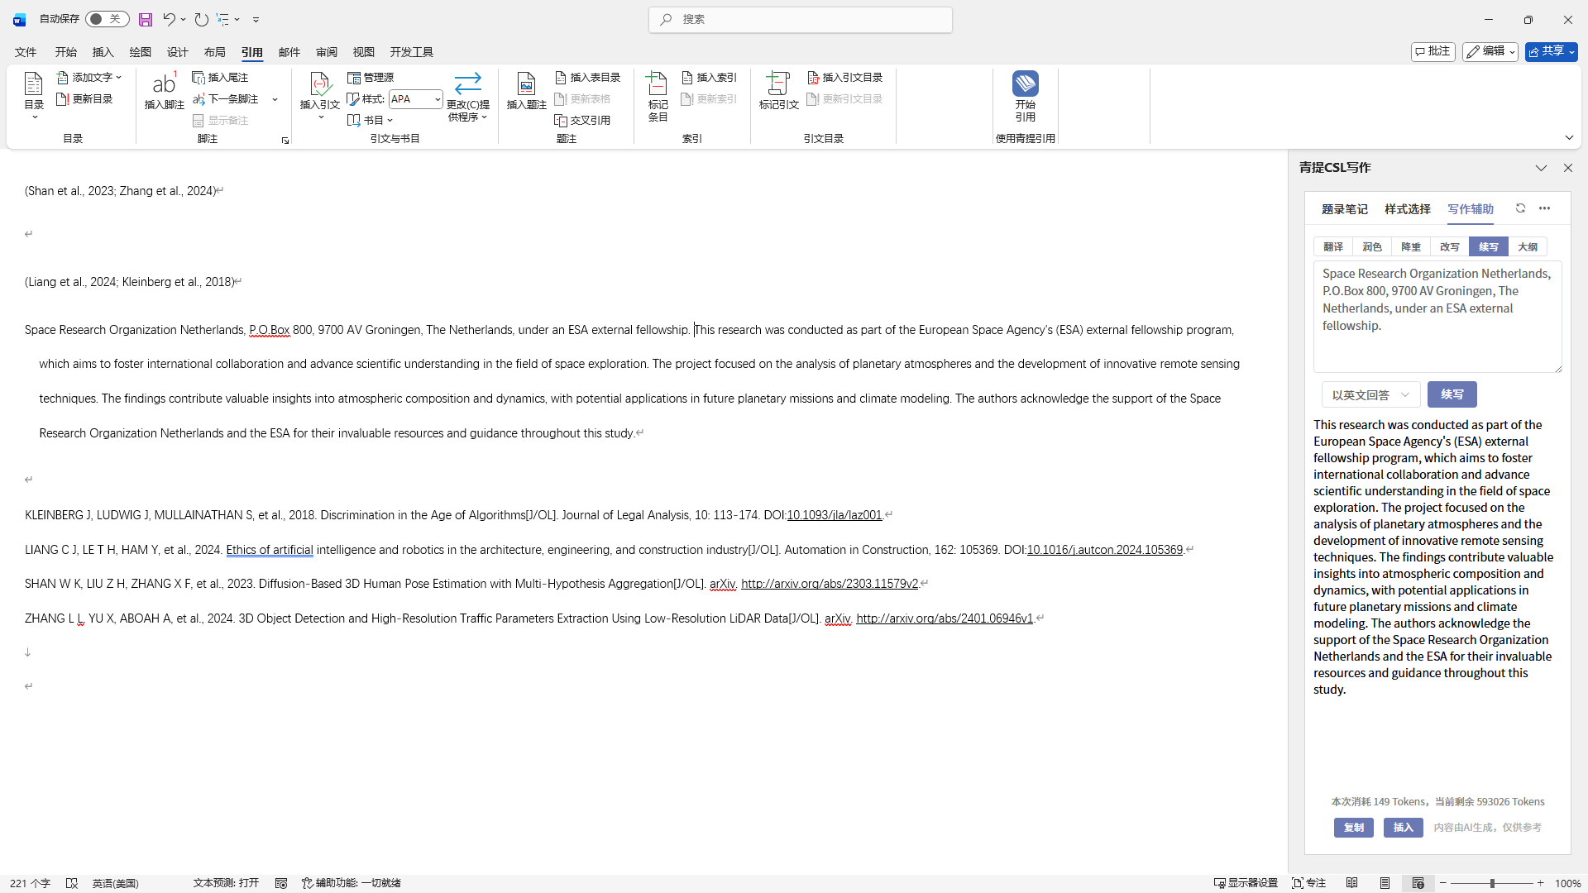Open the 审阅 ribbon tab
The width and height of the screenshot is (1588, 893).
point(326,52)
